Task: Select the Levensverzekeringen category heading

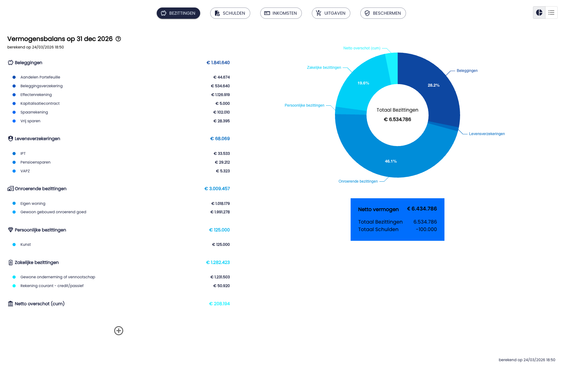Action: (x=38, y=139)
